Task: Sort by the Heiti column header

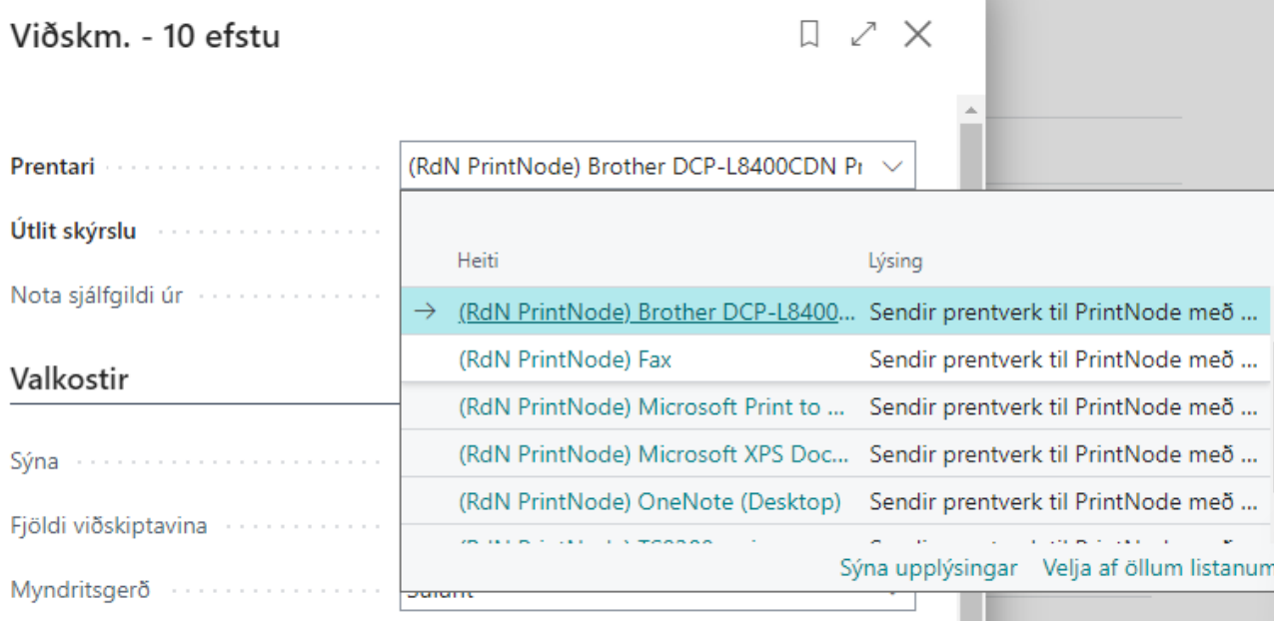Action: coord(478,262)
